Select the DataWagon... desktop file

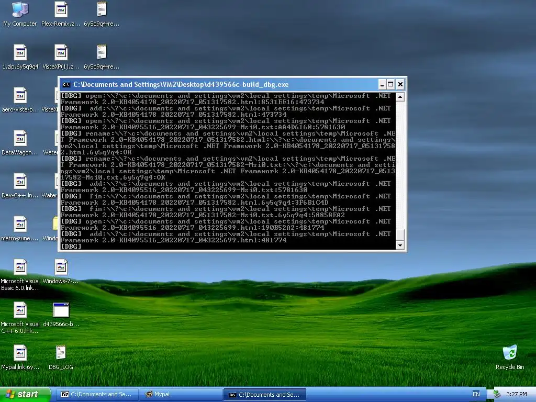[x=20, y=143]
